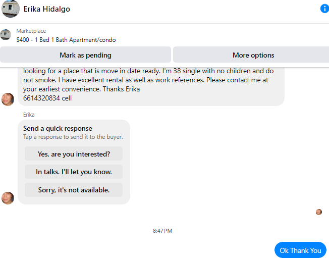Open Erika Hidalgo's name in header
The image size is (329, 258).
47,9
